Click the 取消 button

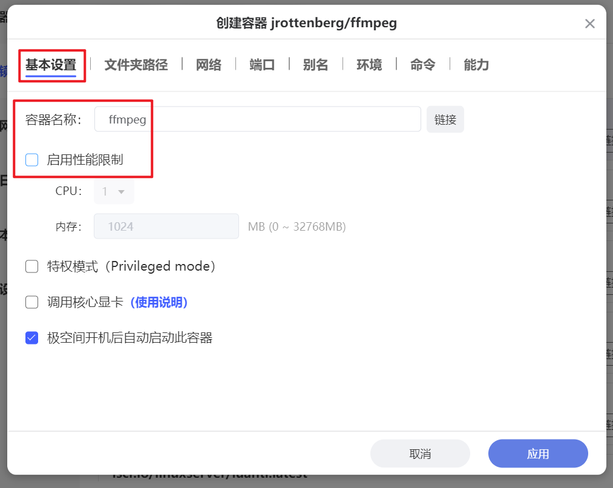(x=420, y=453)
